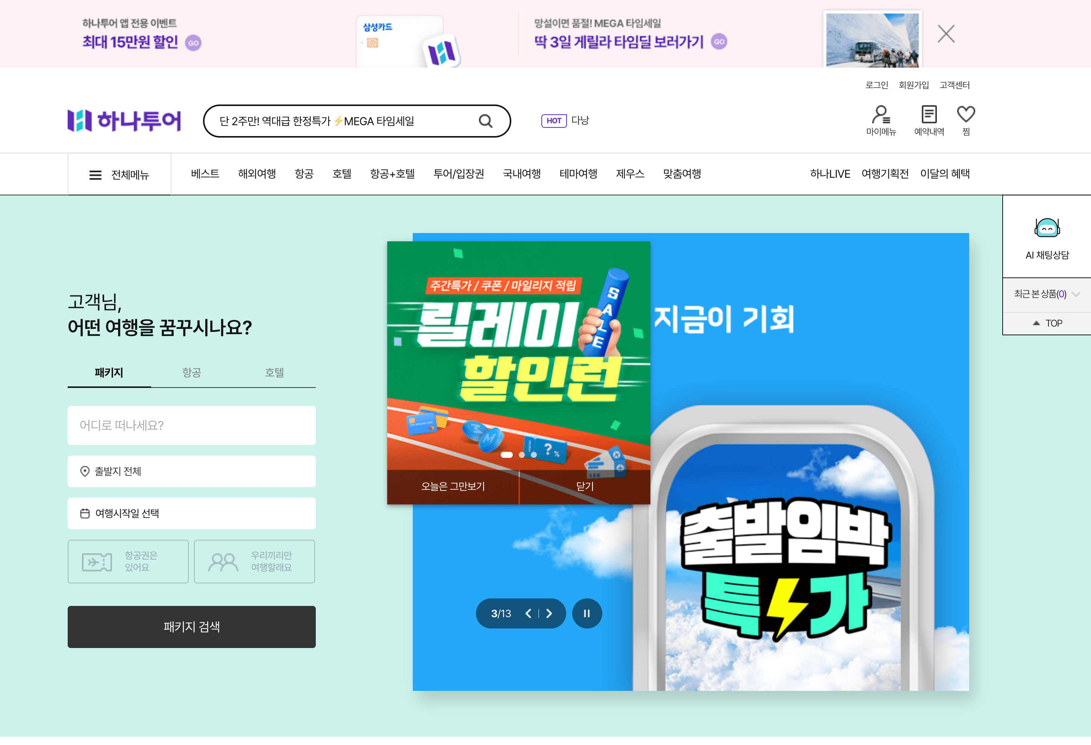Open 전체메뉴 hamburger icon

click(x=95, y=175)
